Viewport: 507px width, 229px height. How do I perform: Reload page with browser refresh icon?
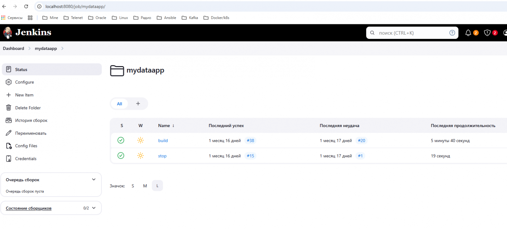click(26, 6)
